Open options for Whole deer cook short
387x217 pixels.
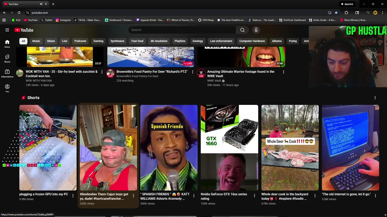pyautogui.click(x=315, y=196)
